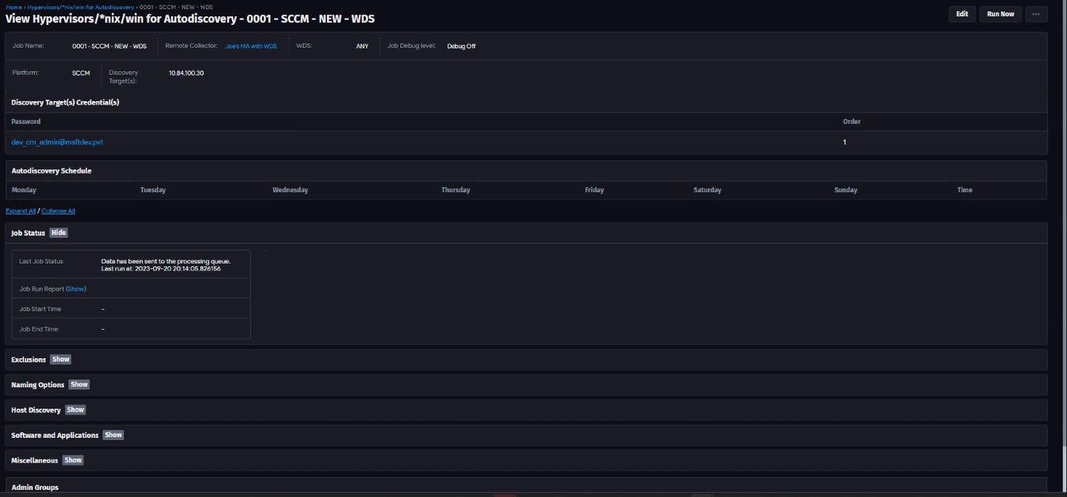Show the Exclusions section
The width and height of the screenshot is (1067, 497).
61,360
